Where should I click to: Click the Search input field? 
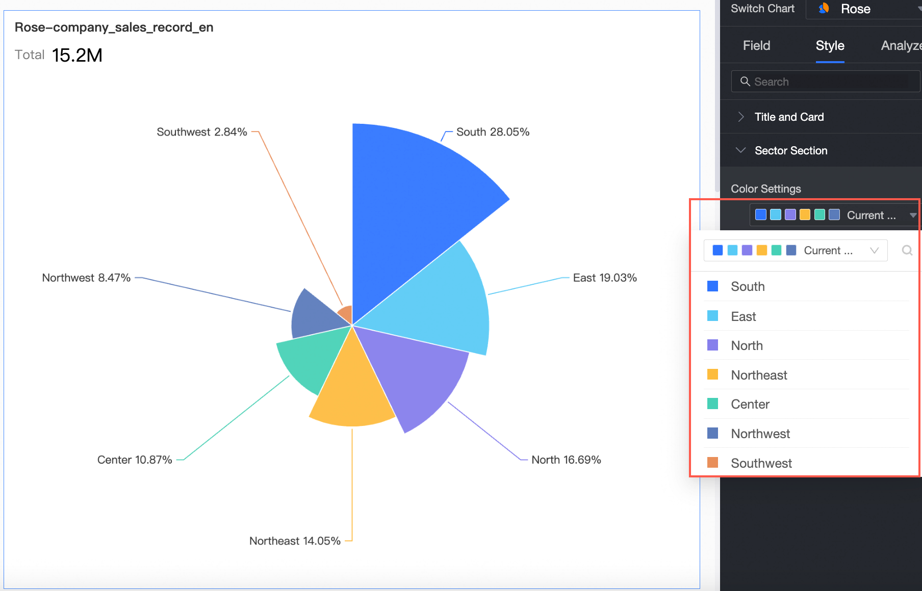tap(826, 82)
